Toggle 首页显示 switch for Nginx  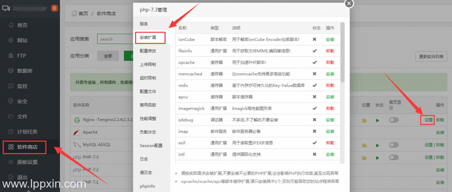click(394, 120)
